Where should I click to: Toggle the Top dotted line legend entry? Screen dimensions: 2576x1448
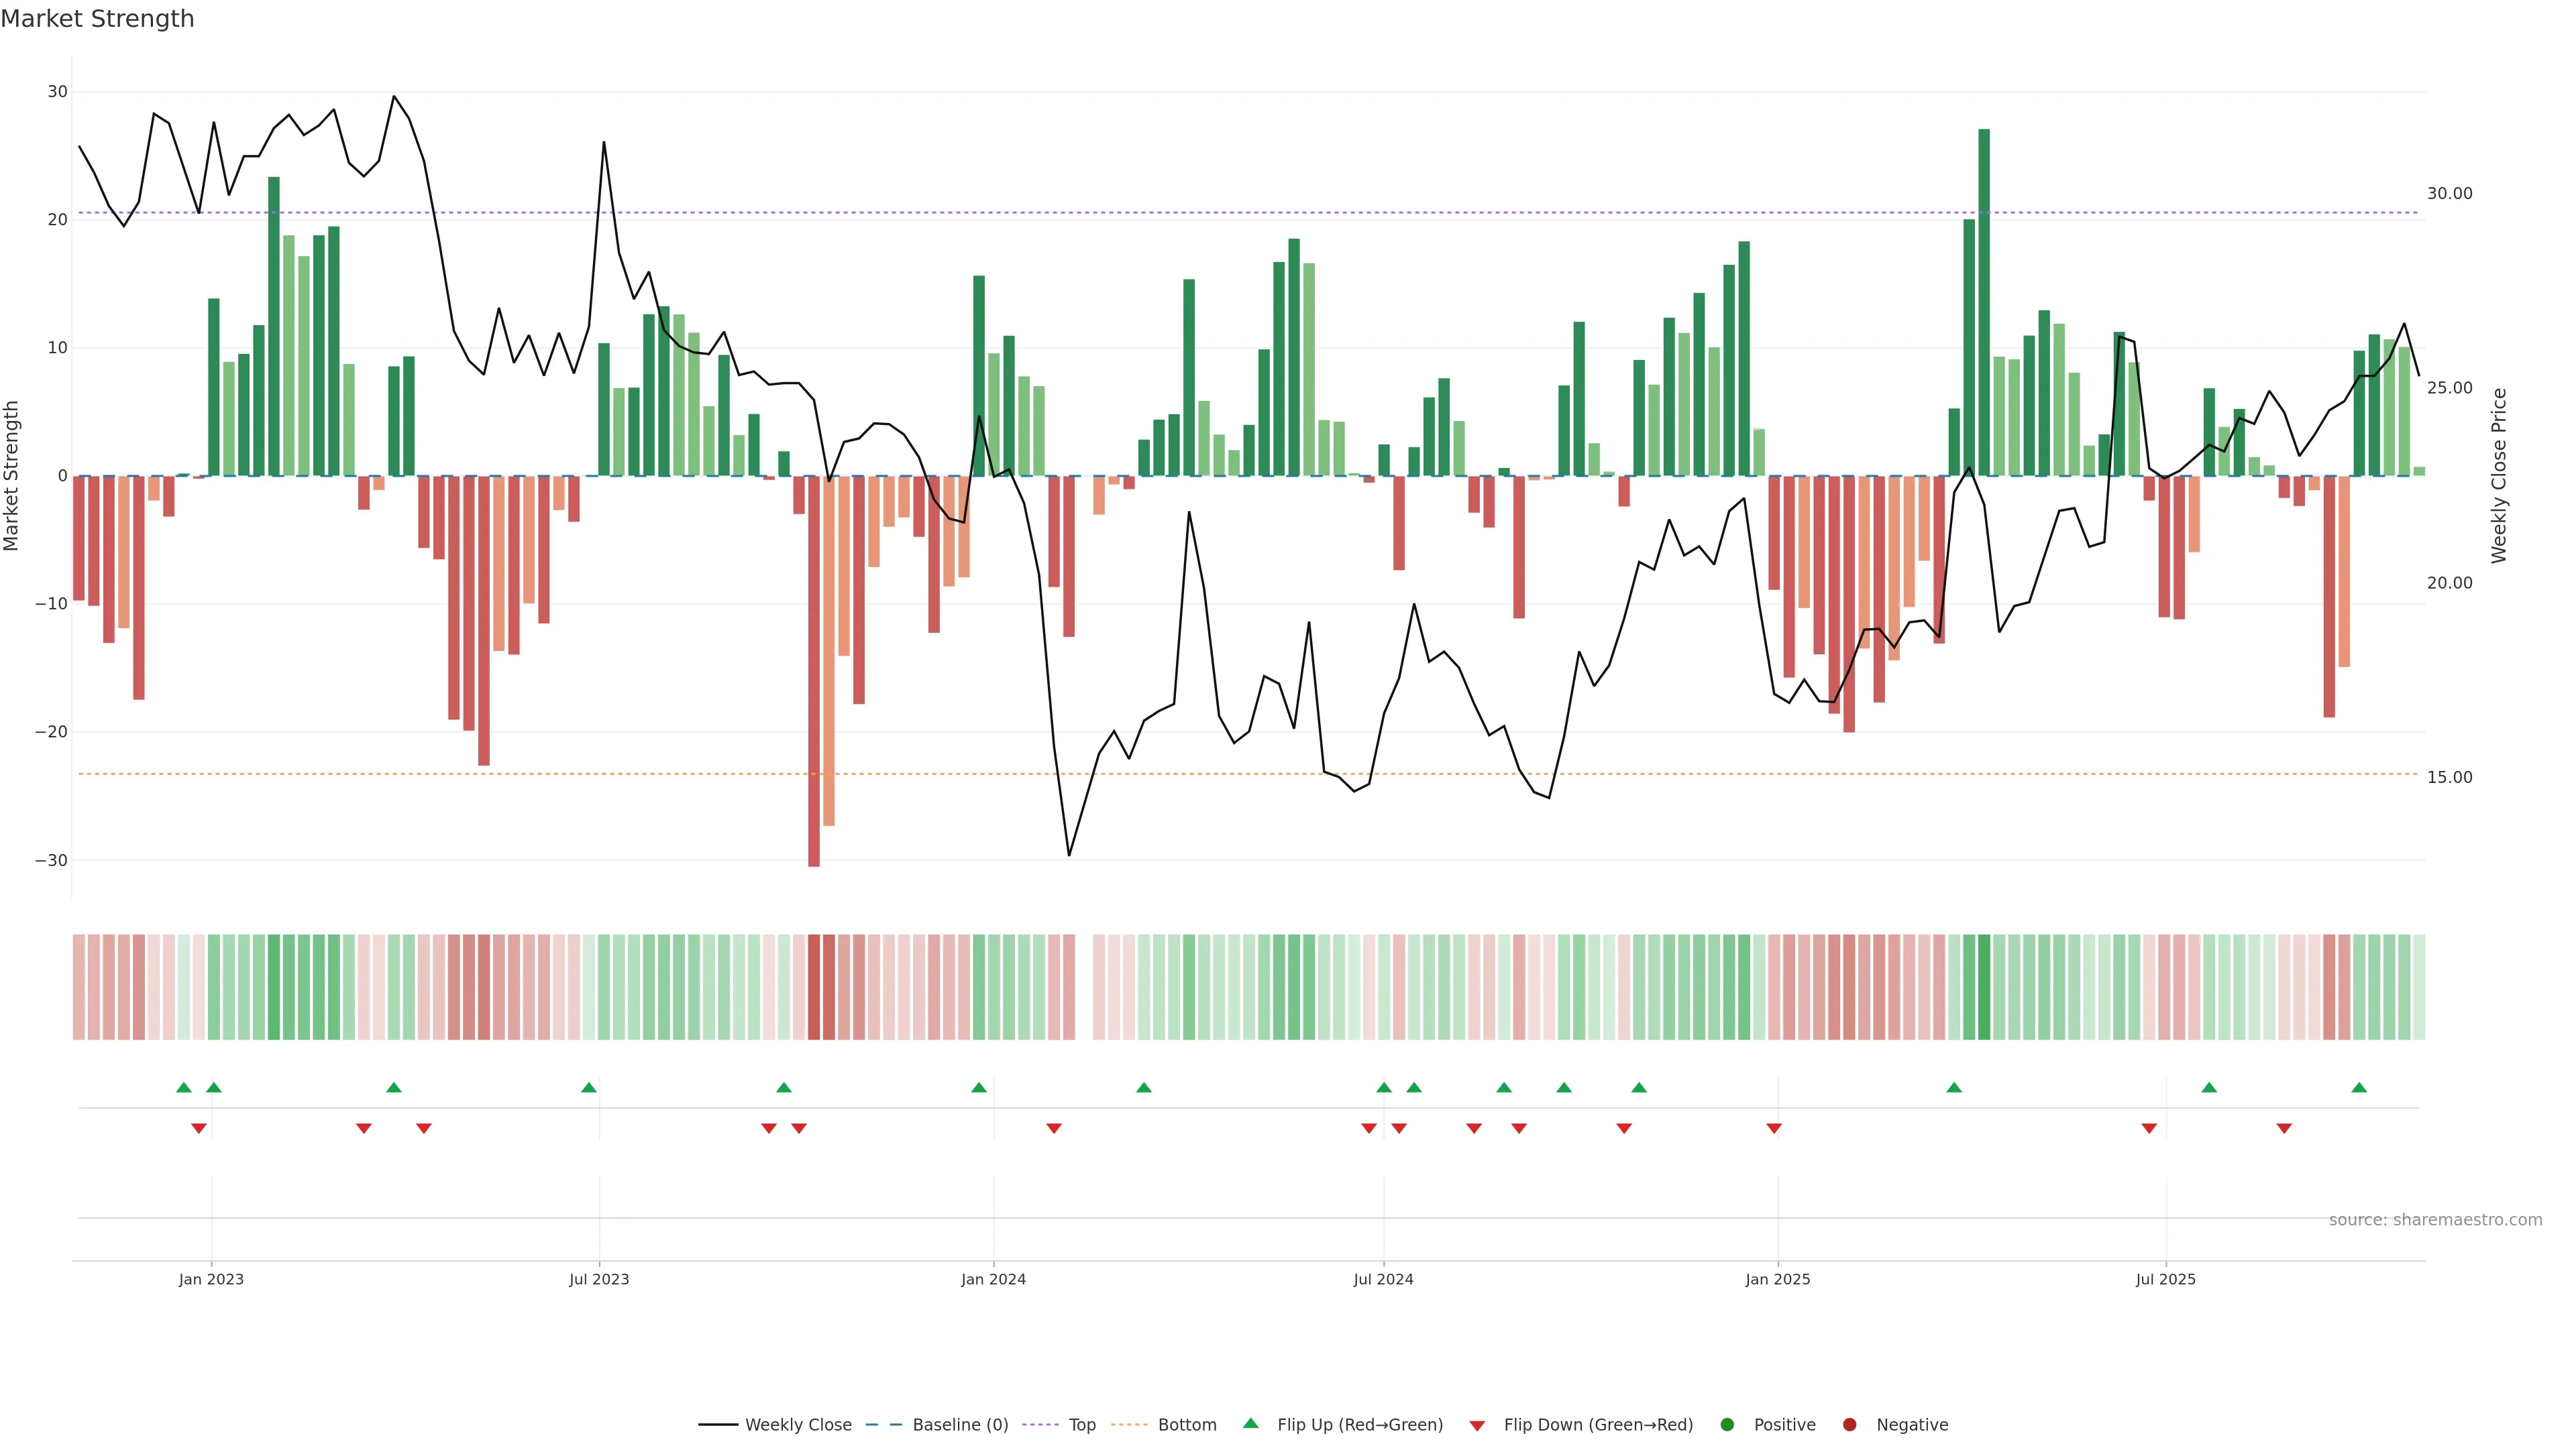click(1082, 1424)
